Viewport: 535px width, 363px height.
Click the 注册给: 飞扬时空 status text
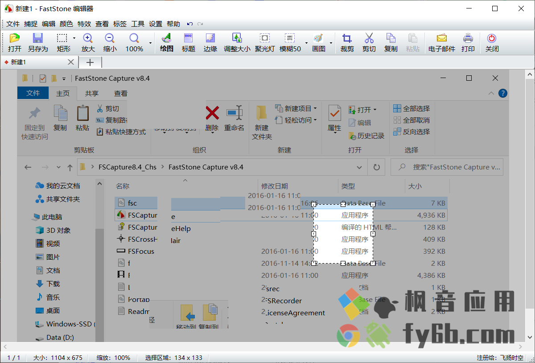coord(500,358)
